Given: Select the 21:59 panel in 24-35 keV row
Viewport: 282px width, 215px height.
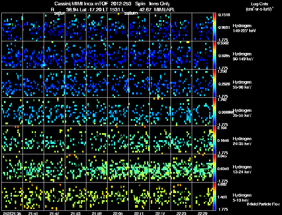Looking at the screenshot, I should (97, 140).
